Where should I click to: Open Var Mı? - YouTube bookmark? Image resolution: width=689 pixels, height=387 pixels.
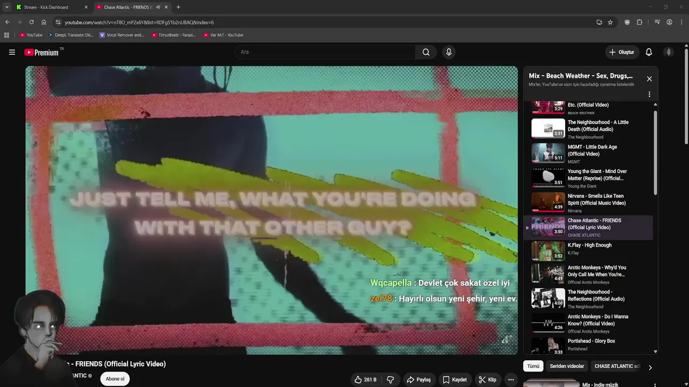(223, 35)
